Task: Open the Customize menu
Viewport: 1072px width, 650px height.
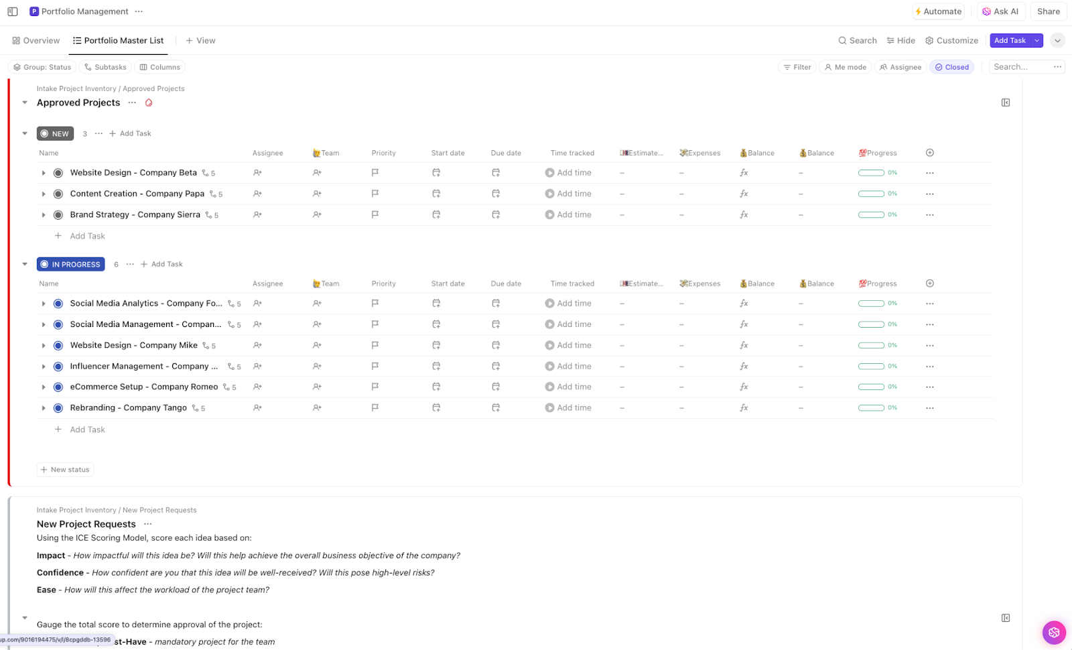Action: (951, 41)
